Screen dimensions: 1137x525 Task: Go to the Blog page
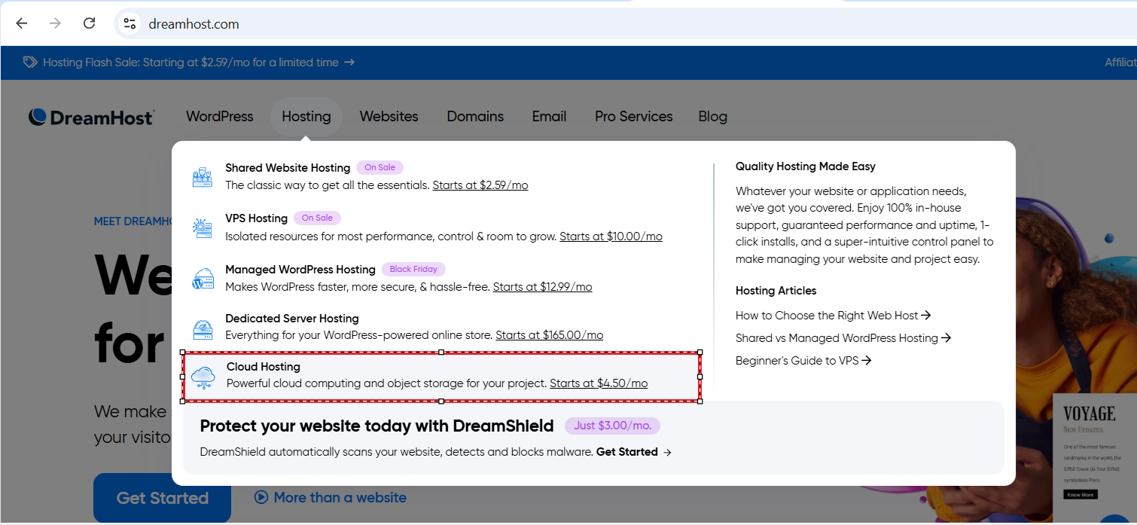[x=712, y=117]
